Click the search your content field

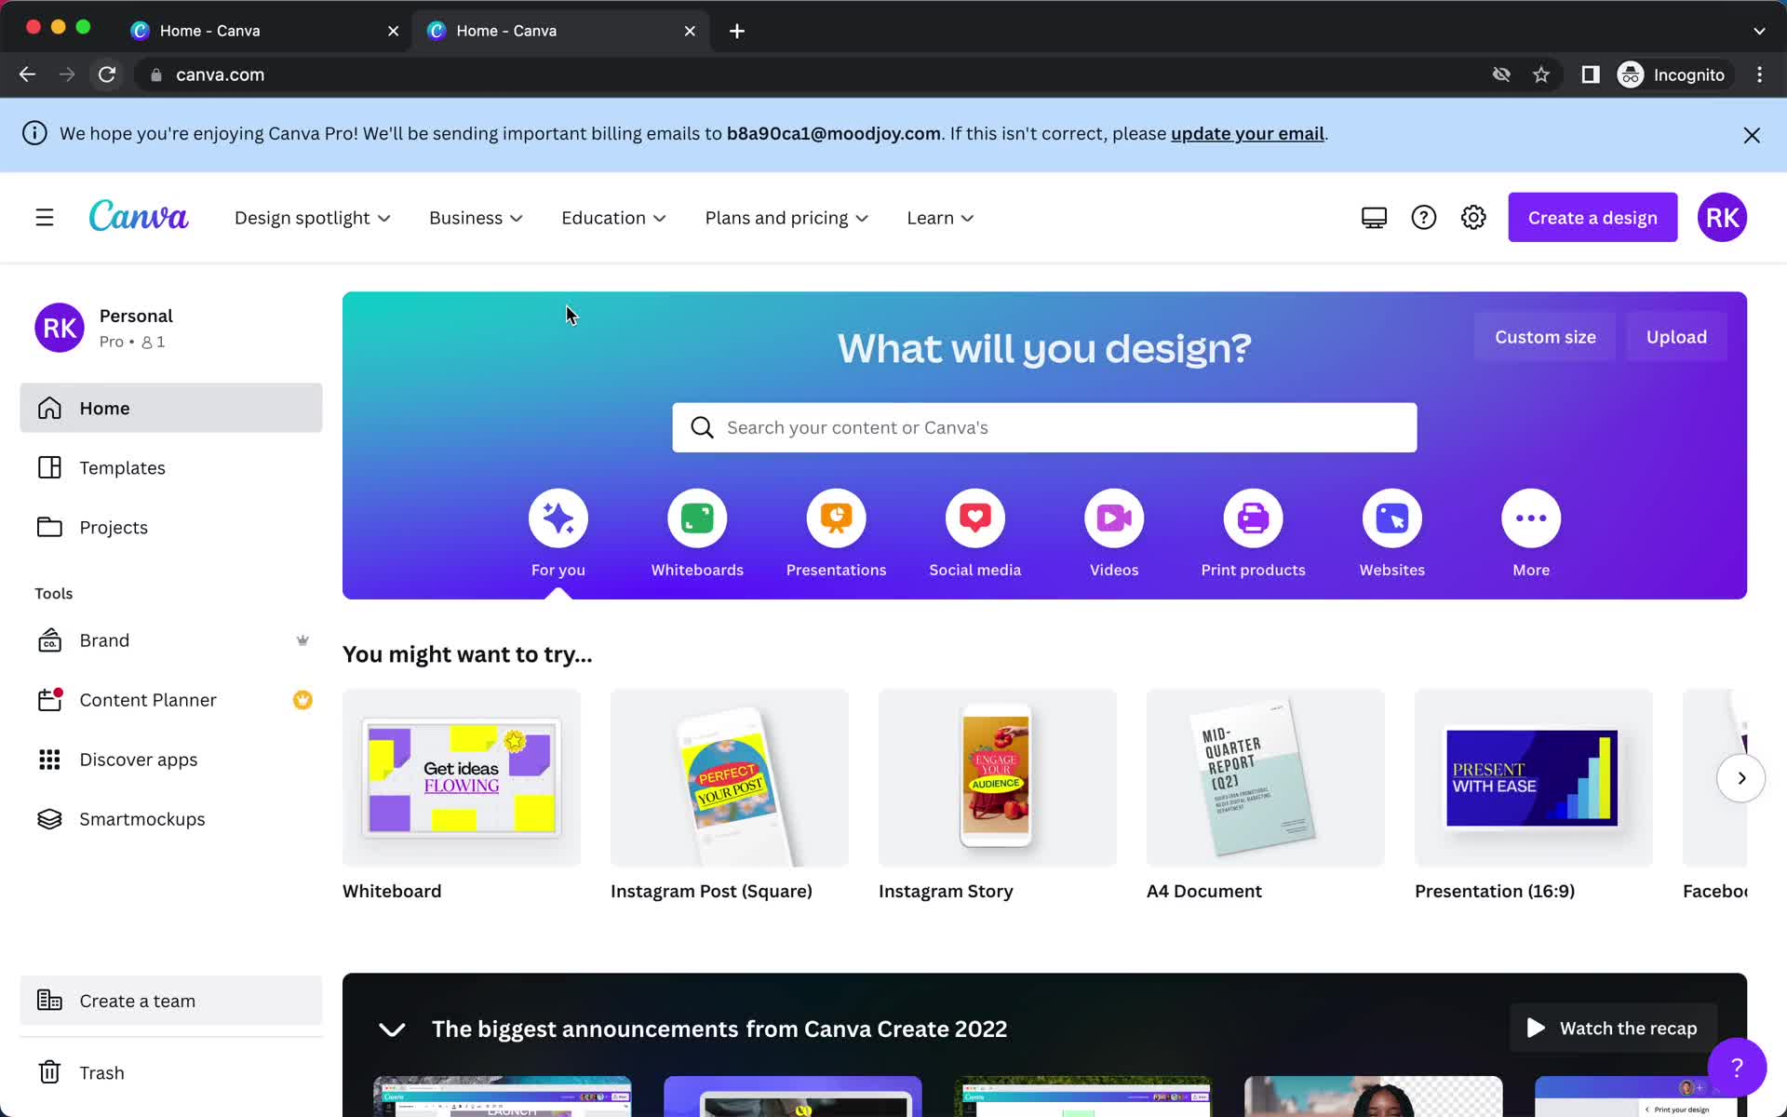[1044, 427]
